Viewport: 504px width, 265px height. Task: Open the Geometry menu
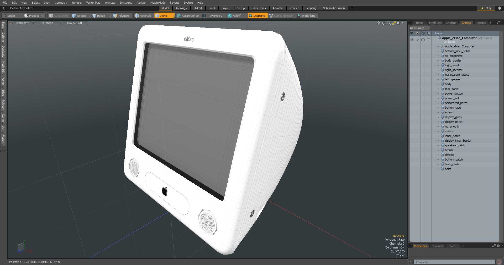click(x=61, y=3)
